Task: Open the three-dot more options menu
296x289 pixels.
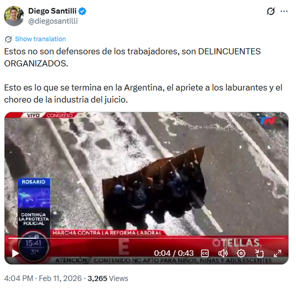Action: (284, 11)
